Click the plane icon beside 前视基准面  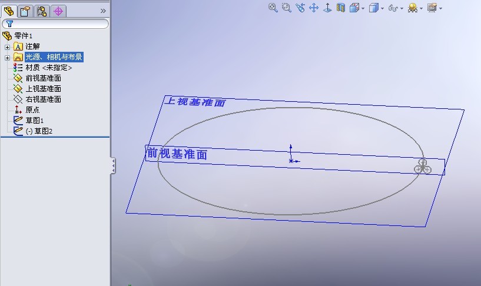point(18,78)
